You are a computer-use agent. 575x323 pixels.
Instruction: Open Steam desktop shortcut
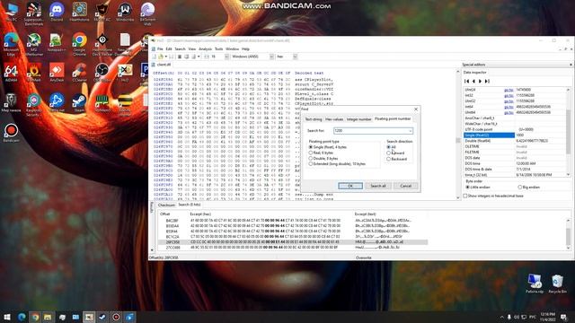click(79, 103)
